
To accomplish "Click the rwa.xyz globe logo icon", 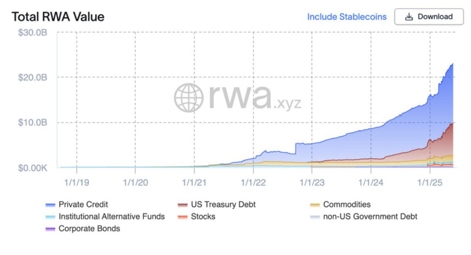I will (x=189, y=98).
